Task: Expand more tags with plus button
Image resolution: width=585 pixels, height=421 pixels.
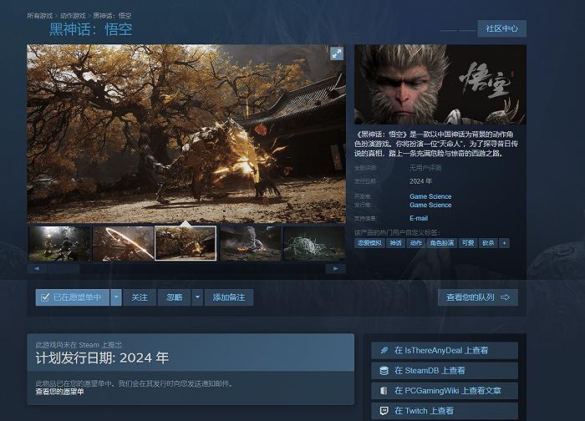Action: click(505, 243)
